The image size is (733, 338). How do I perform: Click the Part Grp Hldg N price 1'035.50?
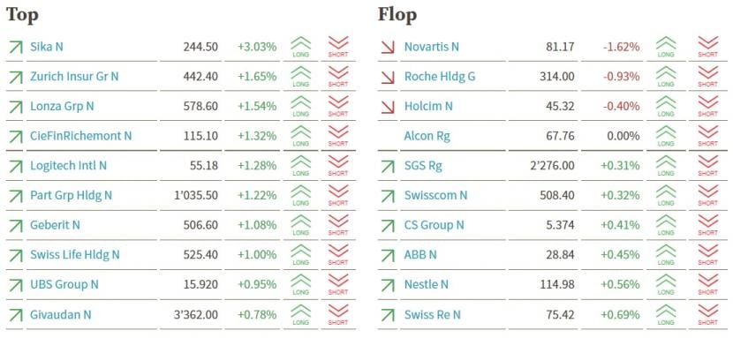coord(196,195)
